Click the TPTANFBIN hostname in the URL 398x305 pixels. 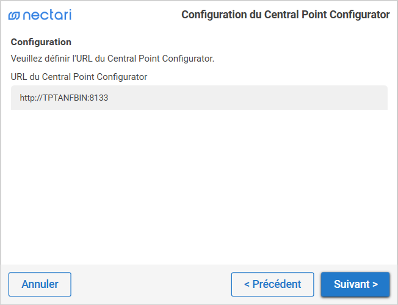tap(65, 98)
